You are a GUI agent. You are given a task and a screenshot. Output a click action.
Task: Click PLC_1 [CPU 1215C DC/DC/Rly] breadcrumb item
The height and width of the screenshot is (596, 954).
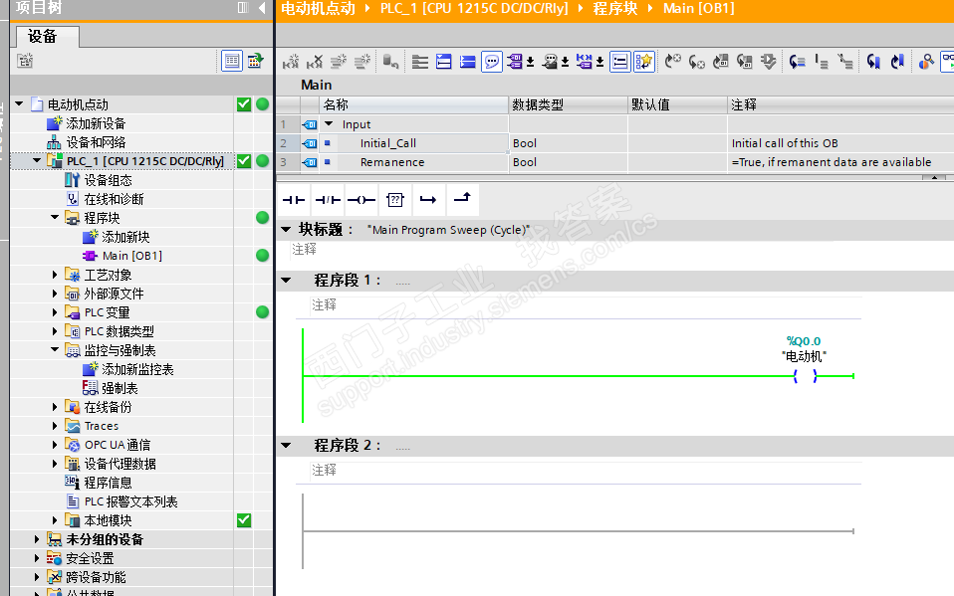point(474,9)
